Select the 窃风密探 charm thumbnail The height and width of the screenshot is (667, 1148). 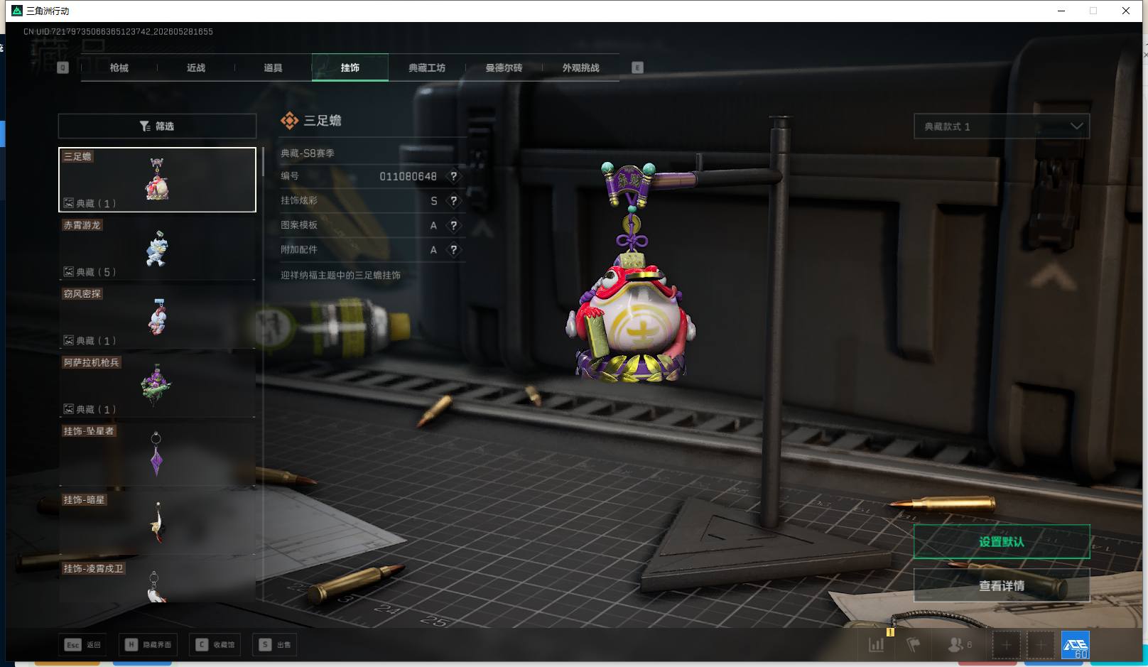pyautogui.click(x=157, y=317)
